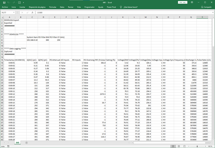Select column A header
The image size is (215, 148).
pyautogui.click(x=9, y=17)
